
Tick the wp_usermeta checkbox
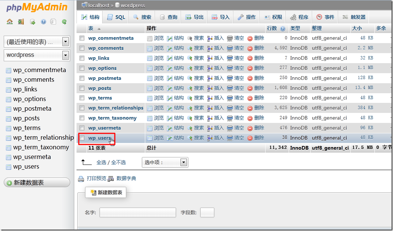[82, 128]
